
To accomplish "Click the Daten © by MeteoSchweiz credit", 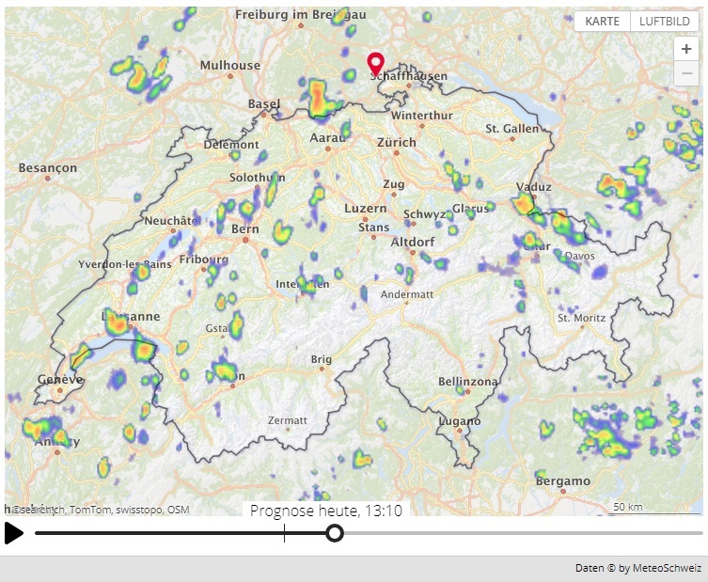I will tap(638, 568).
